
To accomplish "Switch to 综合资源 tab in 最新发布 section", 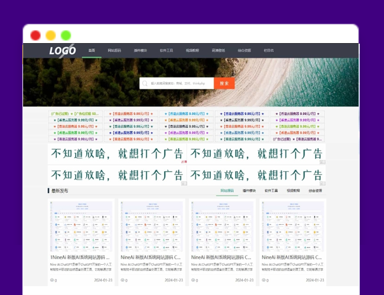I will [x=315, y=191].
